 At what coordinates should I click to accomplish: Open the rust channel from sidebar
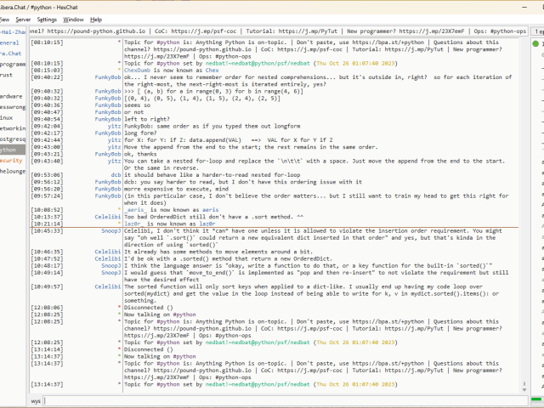click(x=7, y=75)
